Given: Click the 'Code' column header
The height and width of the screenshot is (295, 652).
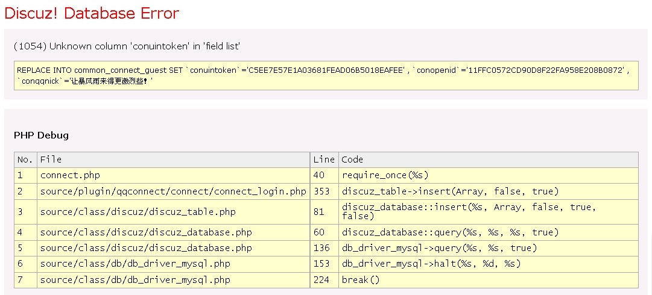Looking at the screenshot, I should [x=352, y=160].
